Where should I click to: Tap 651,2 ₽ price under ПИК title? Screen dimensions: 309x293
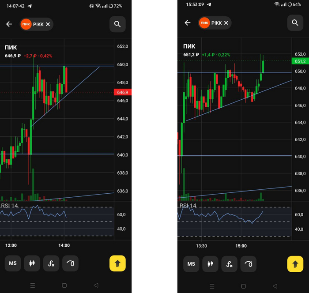191,55
